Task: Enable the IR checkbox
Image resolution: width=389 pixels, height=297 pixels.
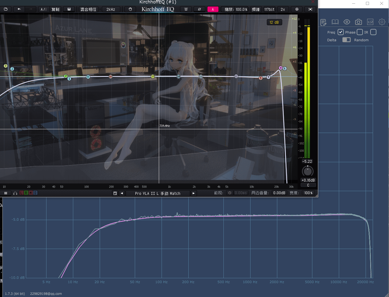Action: [373, 32]
